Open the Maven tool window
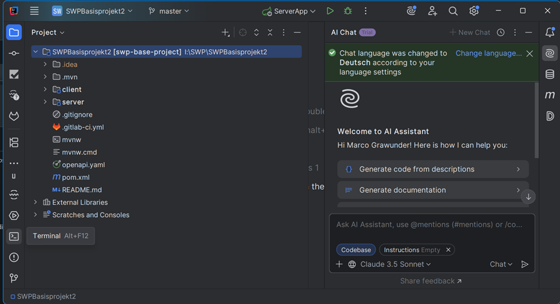Viewport: 560px width, 304px height. point(550,95)
